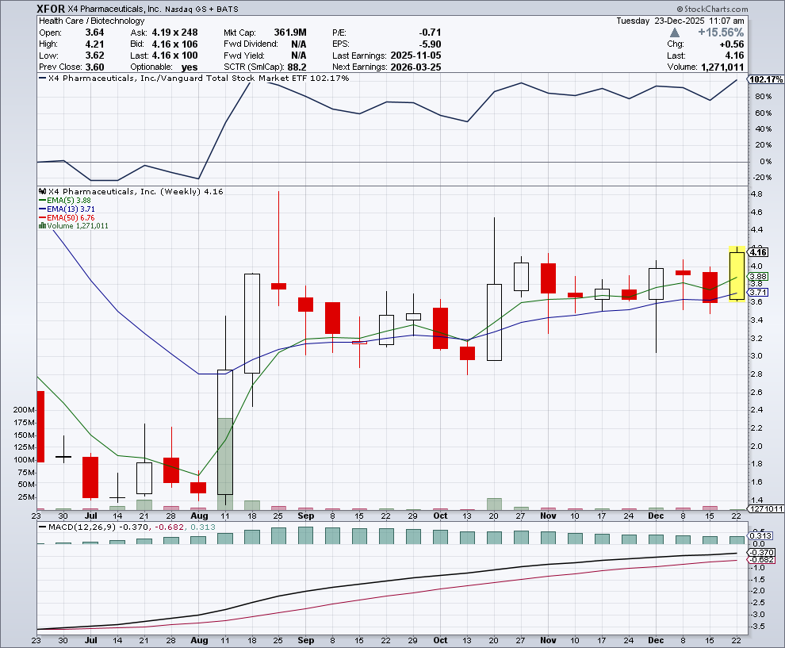Click the gray up-triangle price change indicator
Screen dimensions: 785x648
675,33
